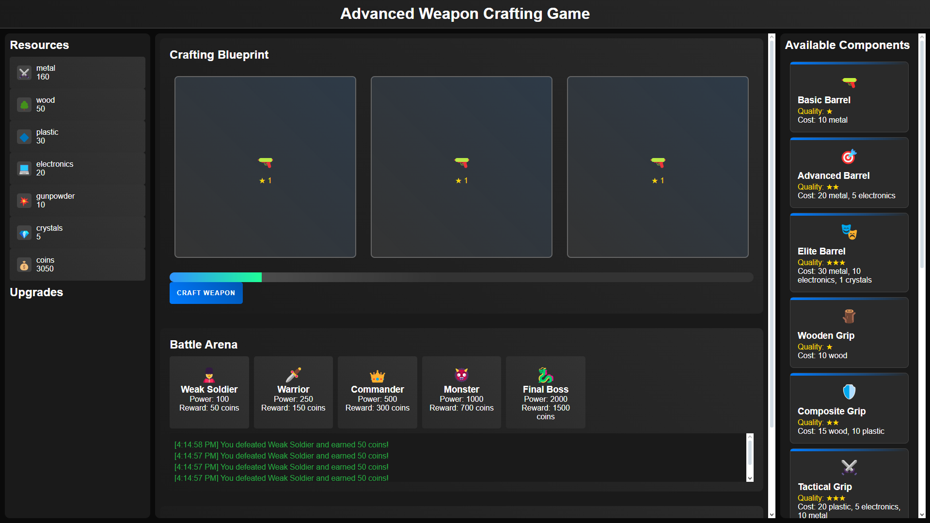
Task: Click the electronics laptop icon
Action: point(24,169)
